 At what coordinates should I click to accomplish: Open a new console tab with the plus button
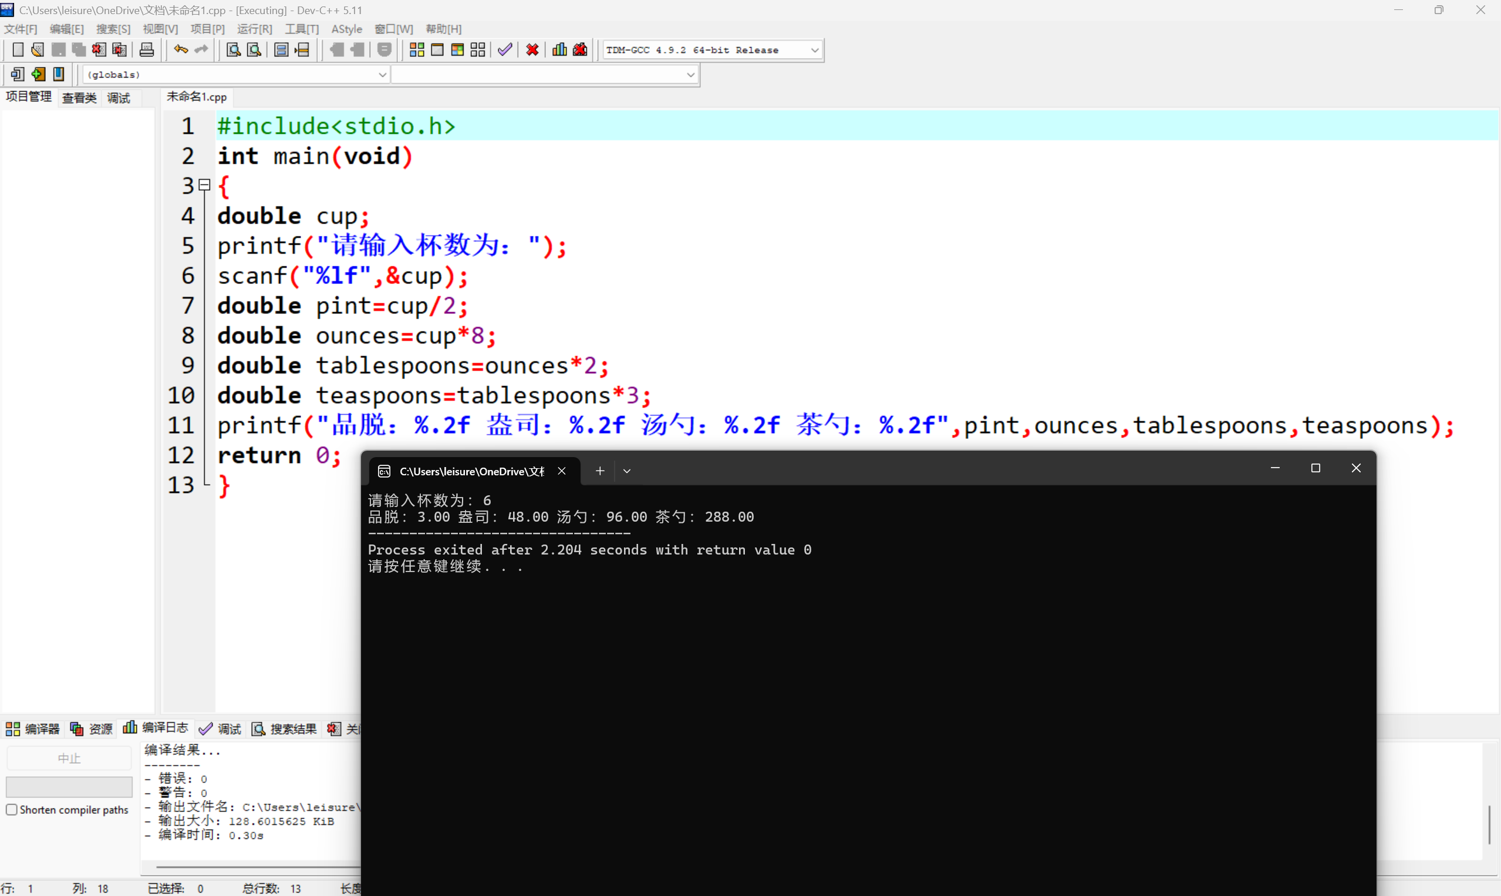[599, 471]
